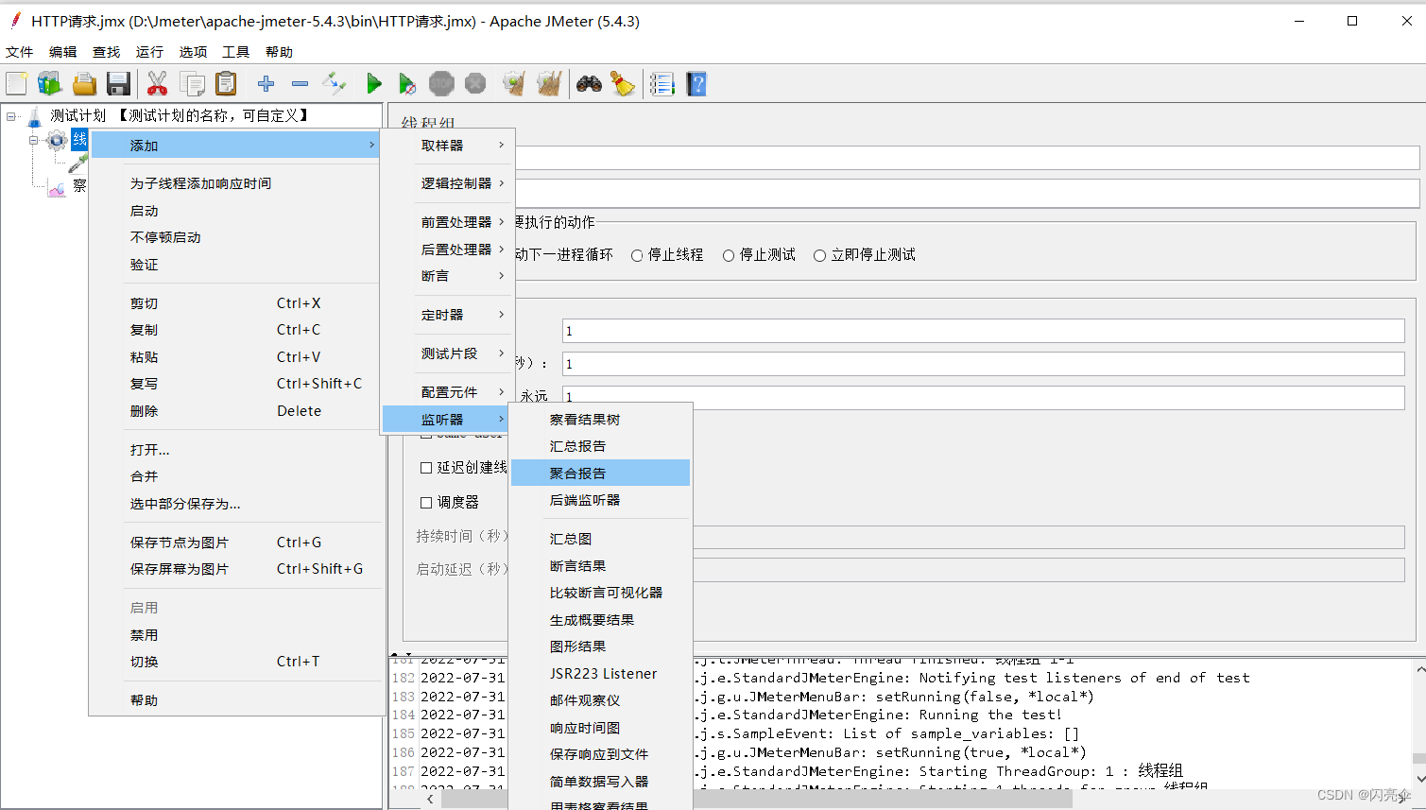Click the Stop test icon

(x=441, y=84)
